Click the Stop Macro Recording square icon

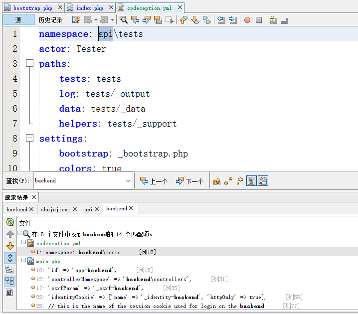258,20
